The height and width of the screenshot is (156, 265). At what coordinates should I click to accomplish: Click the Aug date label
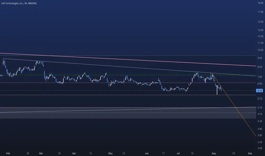[214, 153]
